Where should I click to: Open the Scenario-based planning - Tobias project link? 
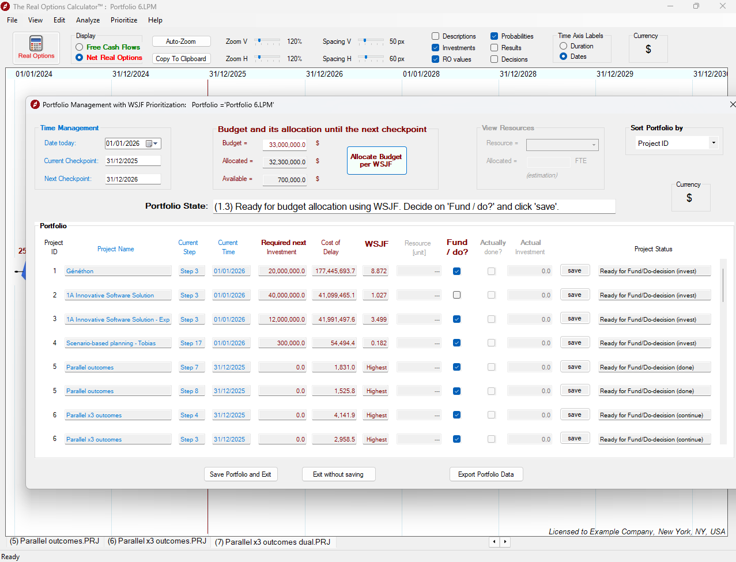click(112, 342)
